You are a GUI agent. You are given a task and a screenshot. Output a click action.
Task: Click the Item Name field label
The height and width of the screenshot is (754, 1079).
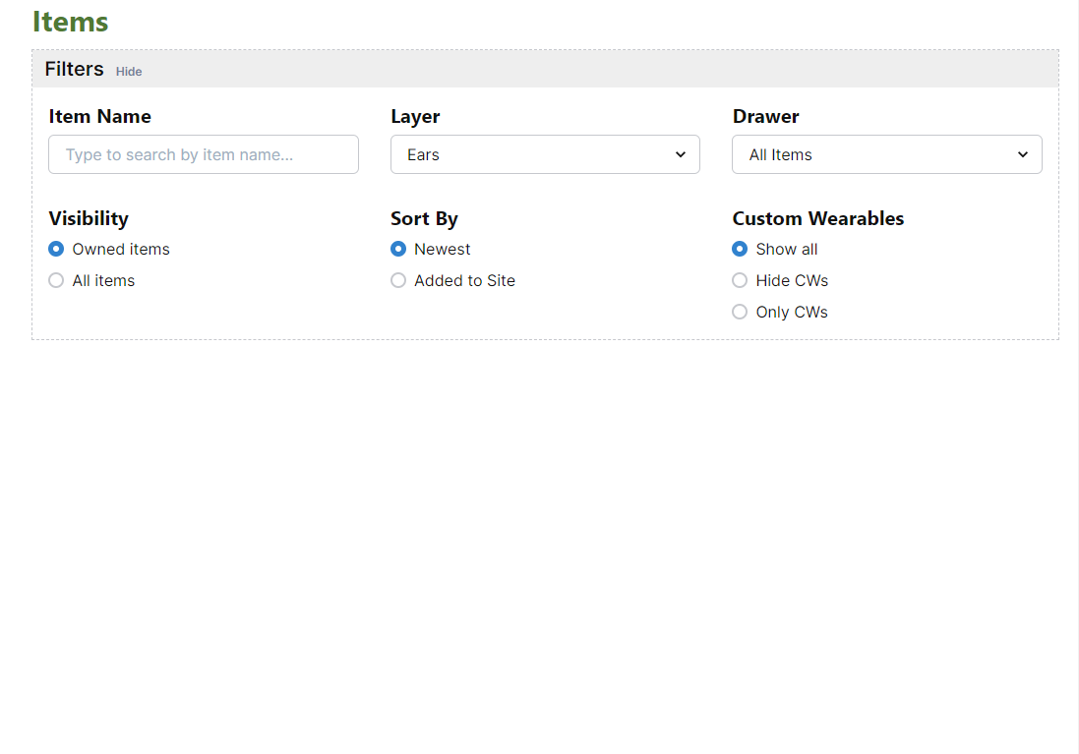pyautogui.click(x=99, y=116)
